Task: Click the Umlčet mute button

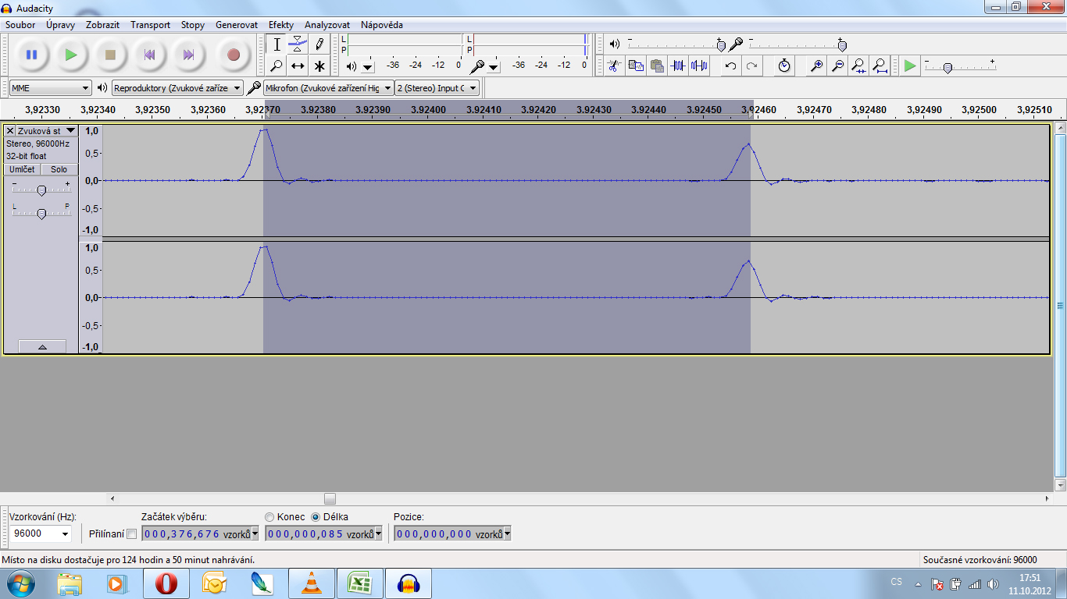Action: point(22,169)
